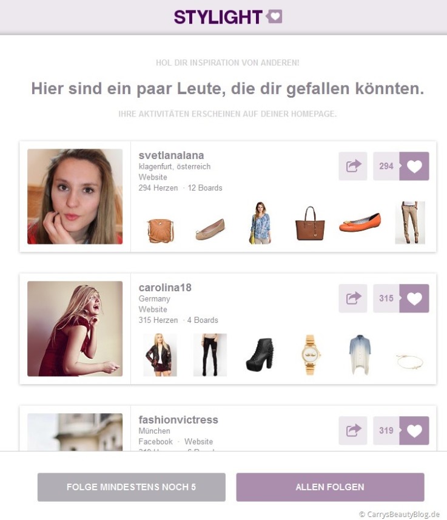Select the orange ballet flat product image
447x520 pixels.
coord(360,223)
